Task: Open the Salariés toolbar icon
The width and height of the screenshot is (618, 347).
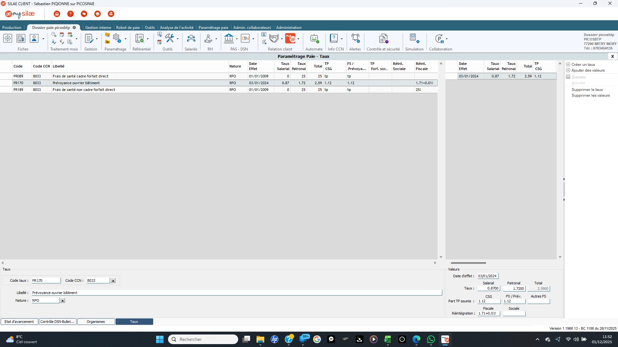Action: 191,39
